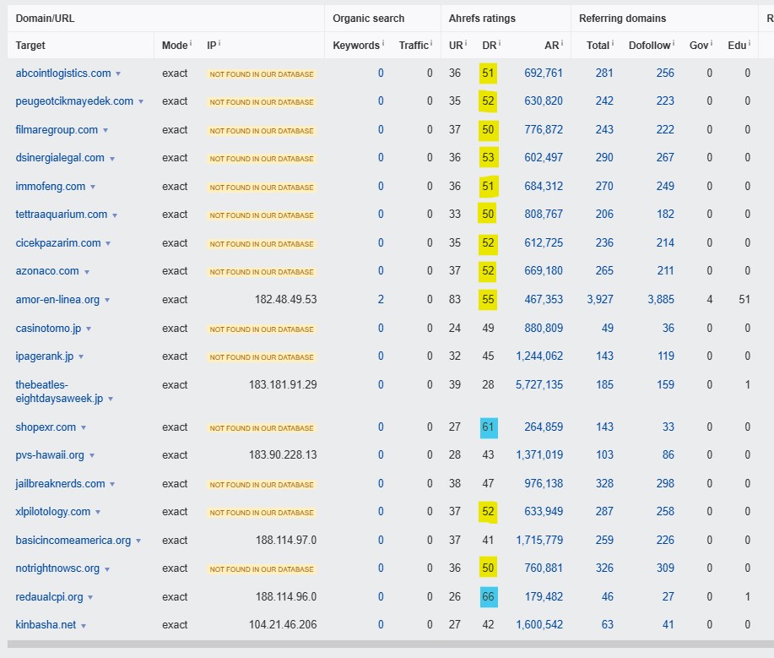Viewport: 774px width, 658px height.
Task: Sort table by the Target column header
Action: 30,46
